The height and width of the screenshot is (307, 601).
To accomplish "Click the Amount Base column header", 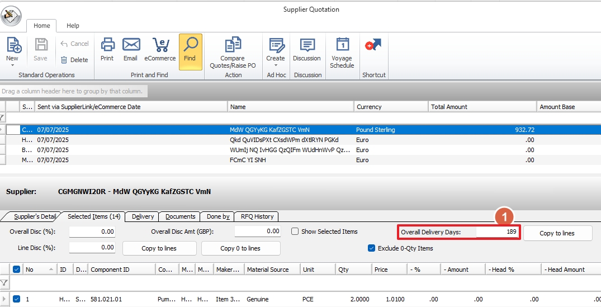I will [x=569, y=107].
